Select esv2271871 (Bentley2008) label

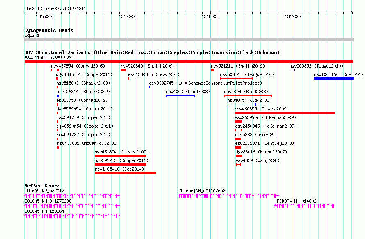pos(265,143)
